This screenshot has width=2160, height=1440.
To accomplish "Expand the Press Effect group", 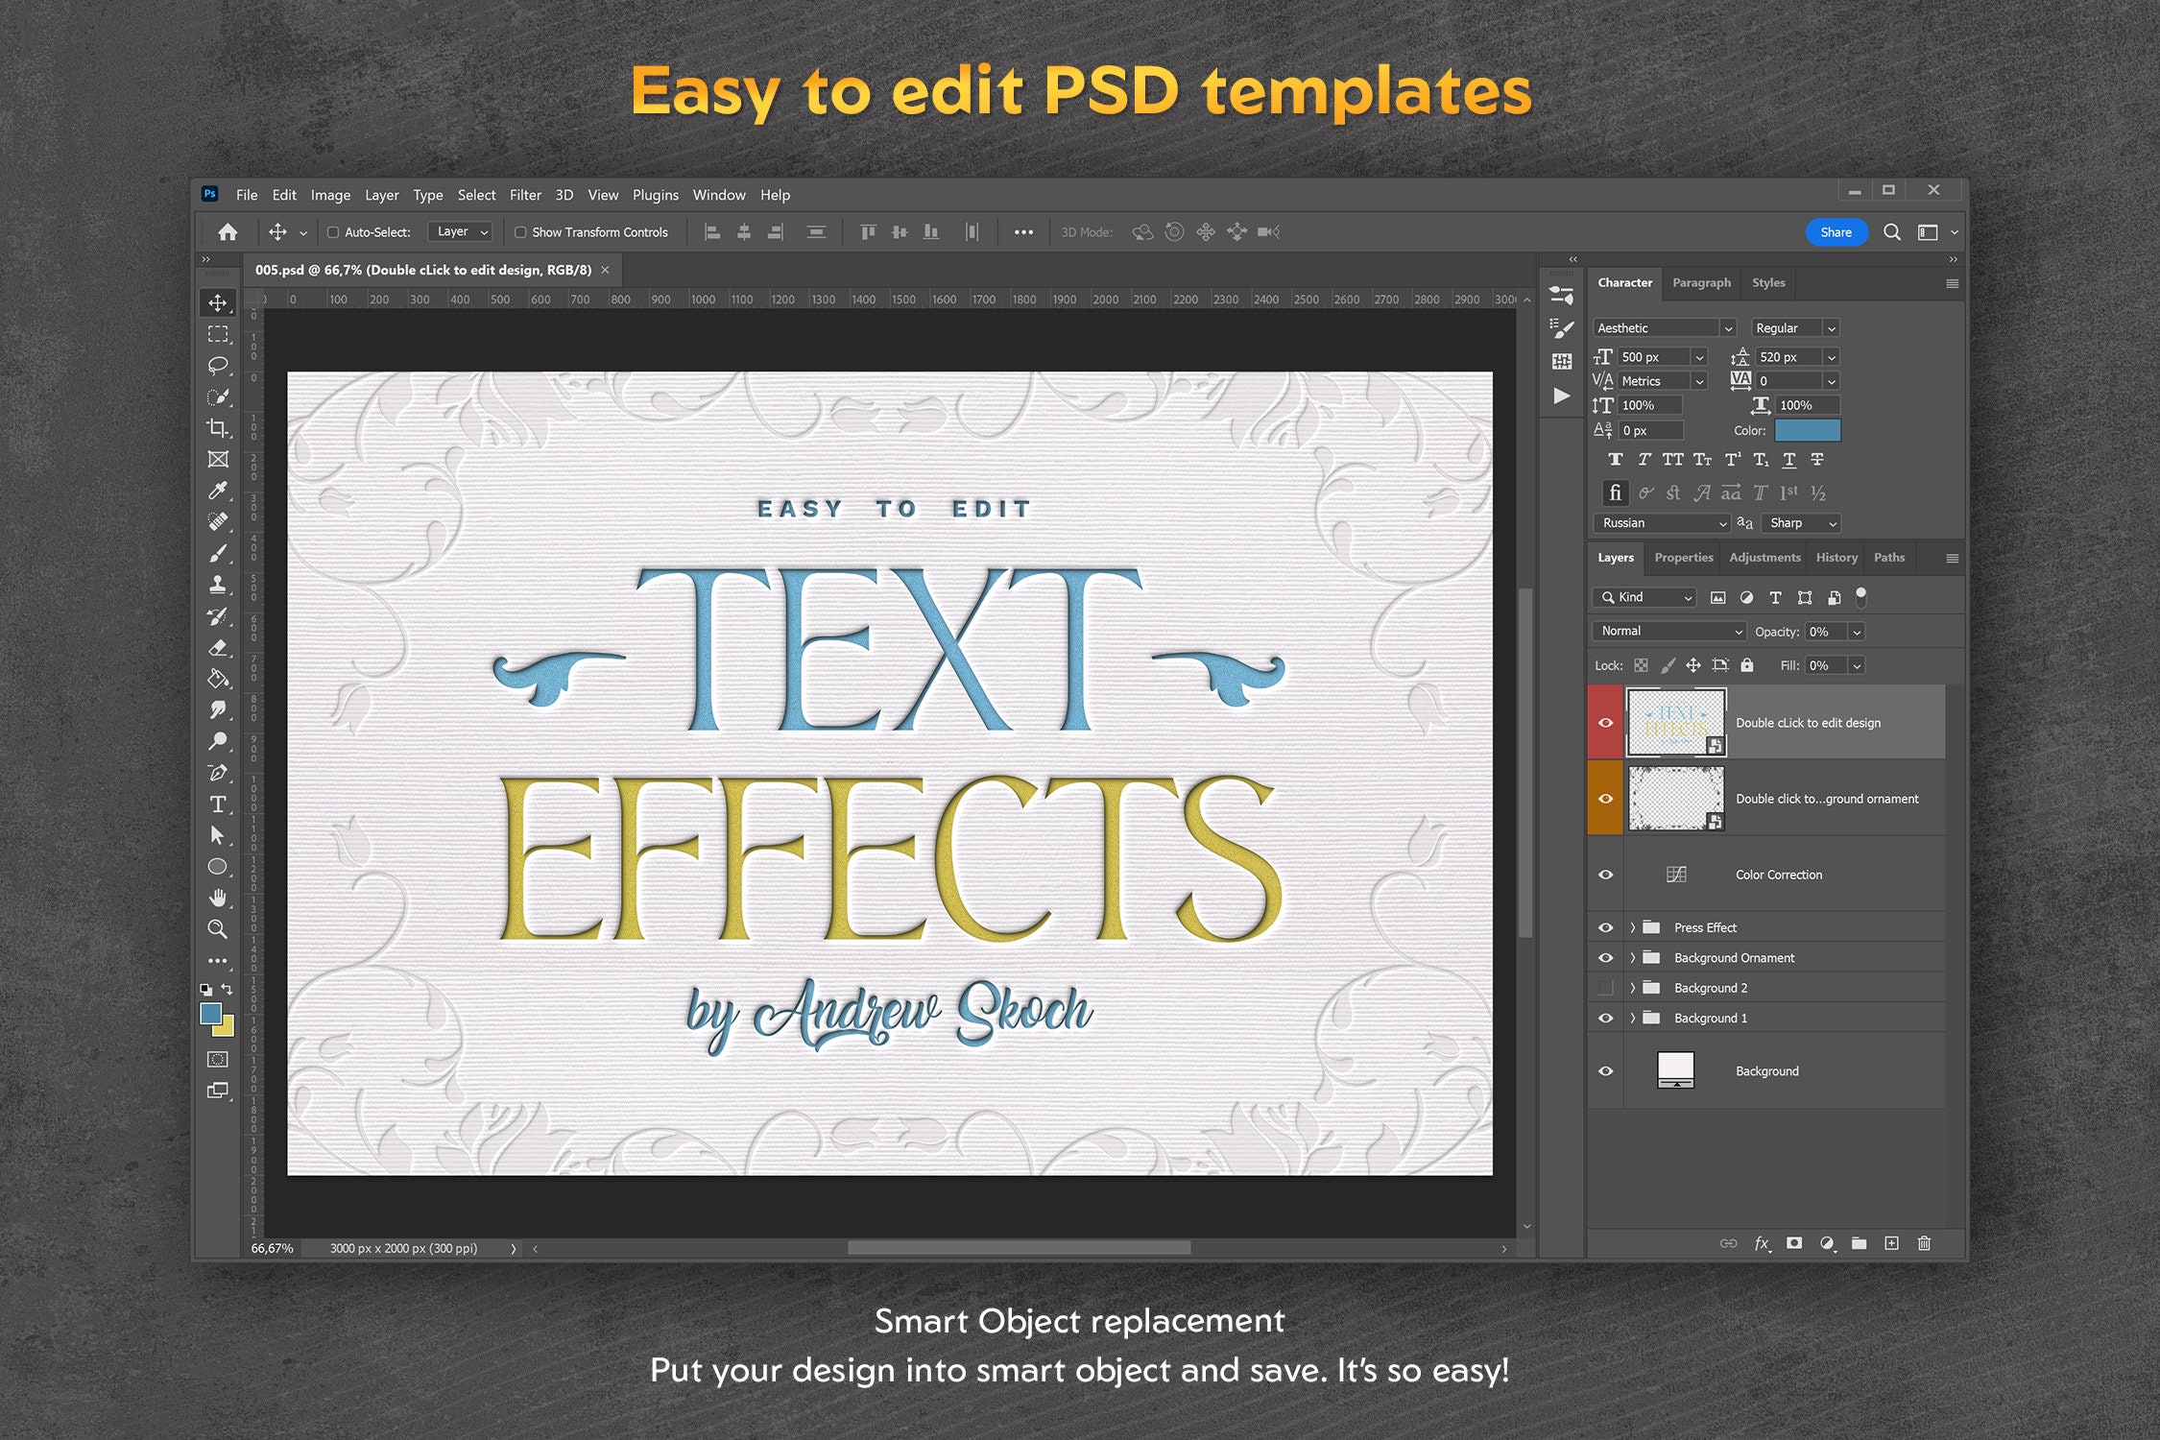I will 1632,927.
